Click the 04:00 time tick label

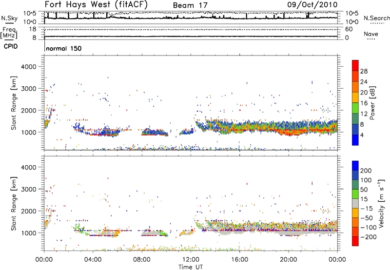[x=93, y=260]
